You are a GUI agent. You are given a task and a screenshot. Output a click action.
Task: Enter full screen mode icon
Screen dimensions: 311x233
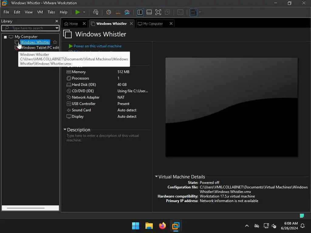pos(158,12)
